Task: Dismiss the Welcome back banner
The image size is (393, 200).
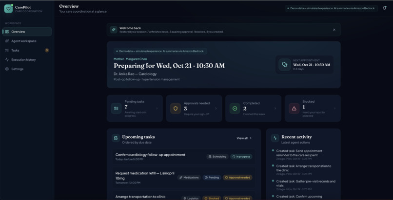Action: (334, 30)
